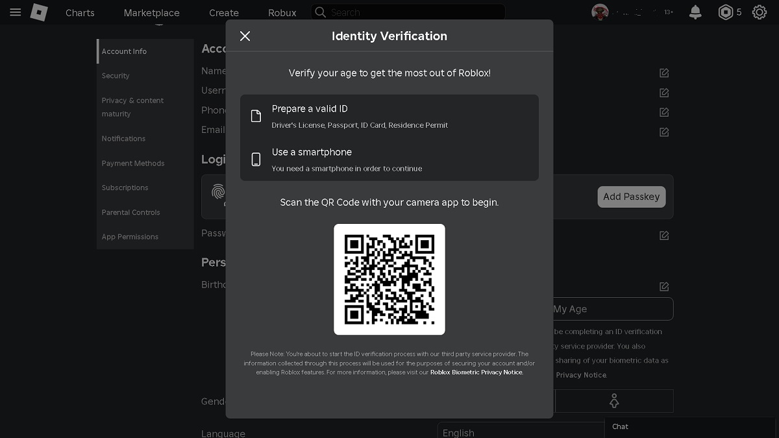Click the search magnifier icon

pyautogui.click(x=320, y=12)
